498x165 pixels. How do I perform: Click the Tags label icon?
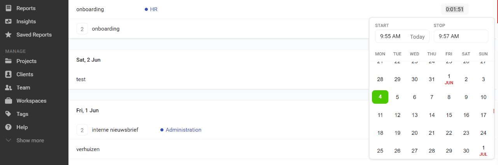(x=8, y=114)
